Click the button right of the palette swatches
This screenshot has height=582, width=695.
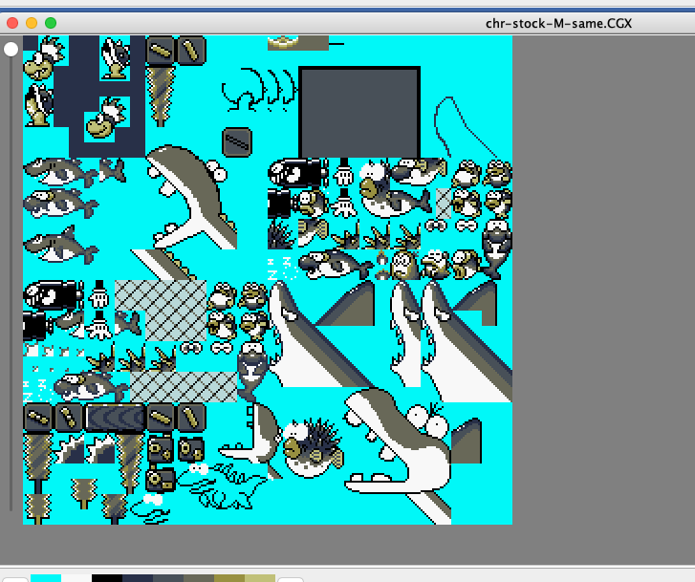291,577
